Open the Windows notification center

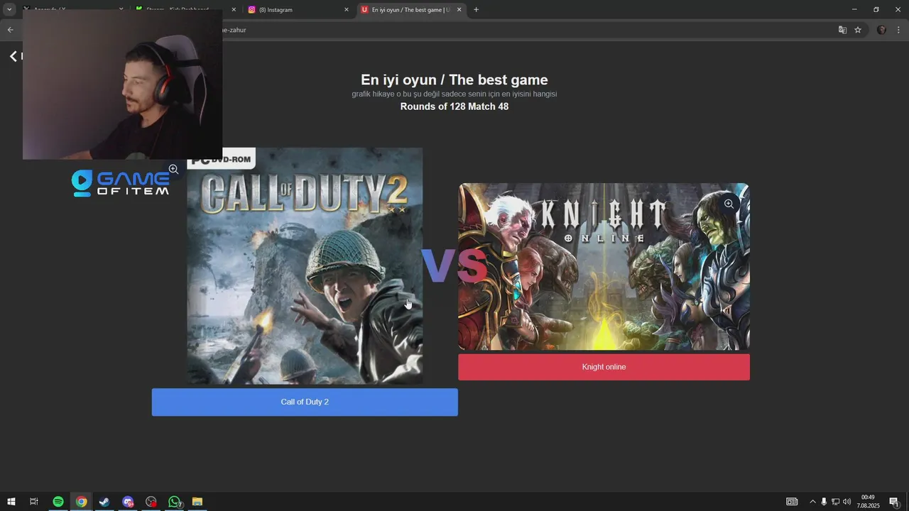point(894,502)
